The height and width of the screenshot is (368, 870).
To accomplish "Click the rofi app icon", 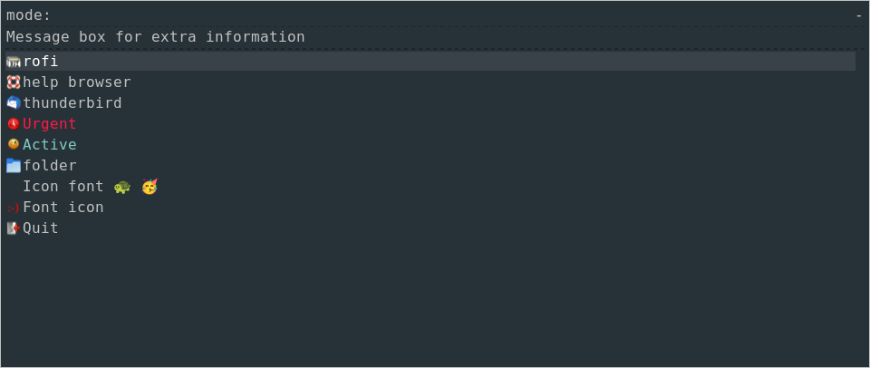I will tap(14, 62).
